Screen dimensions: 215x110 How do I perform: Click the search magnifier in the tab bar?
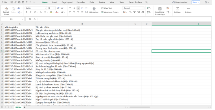(x=147, y=2)
